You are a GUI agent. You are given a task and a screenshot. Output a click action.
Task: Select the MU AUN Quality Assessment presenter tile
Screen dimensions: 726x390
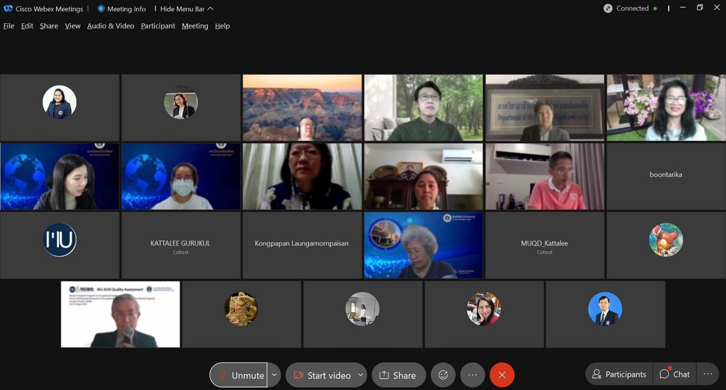pyautogui.click(x=120, y=314)
